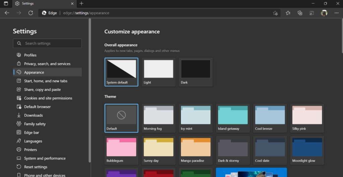Click the Edge bar icon

pyautogui.click(x=19, y=132)
